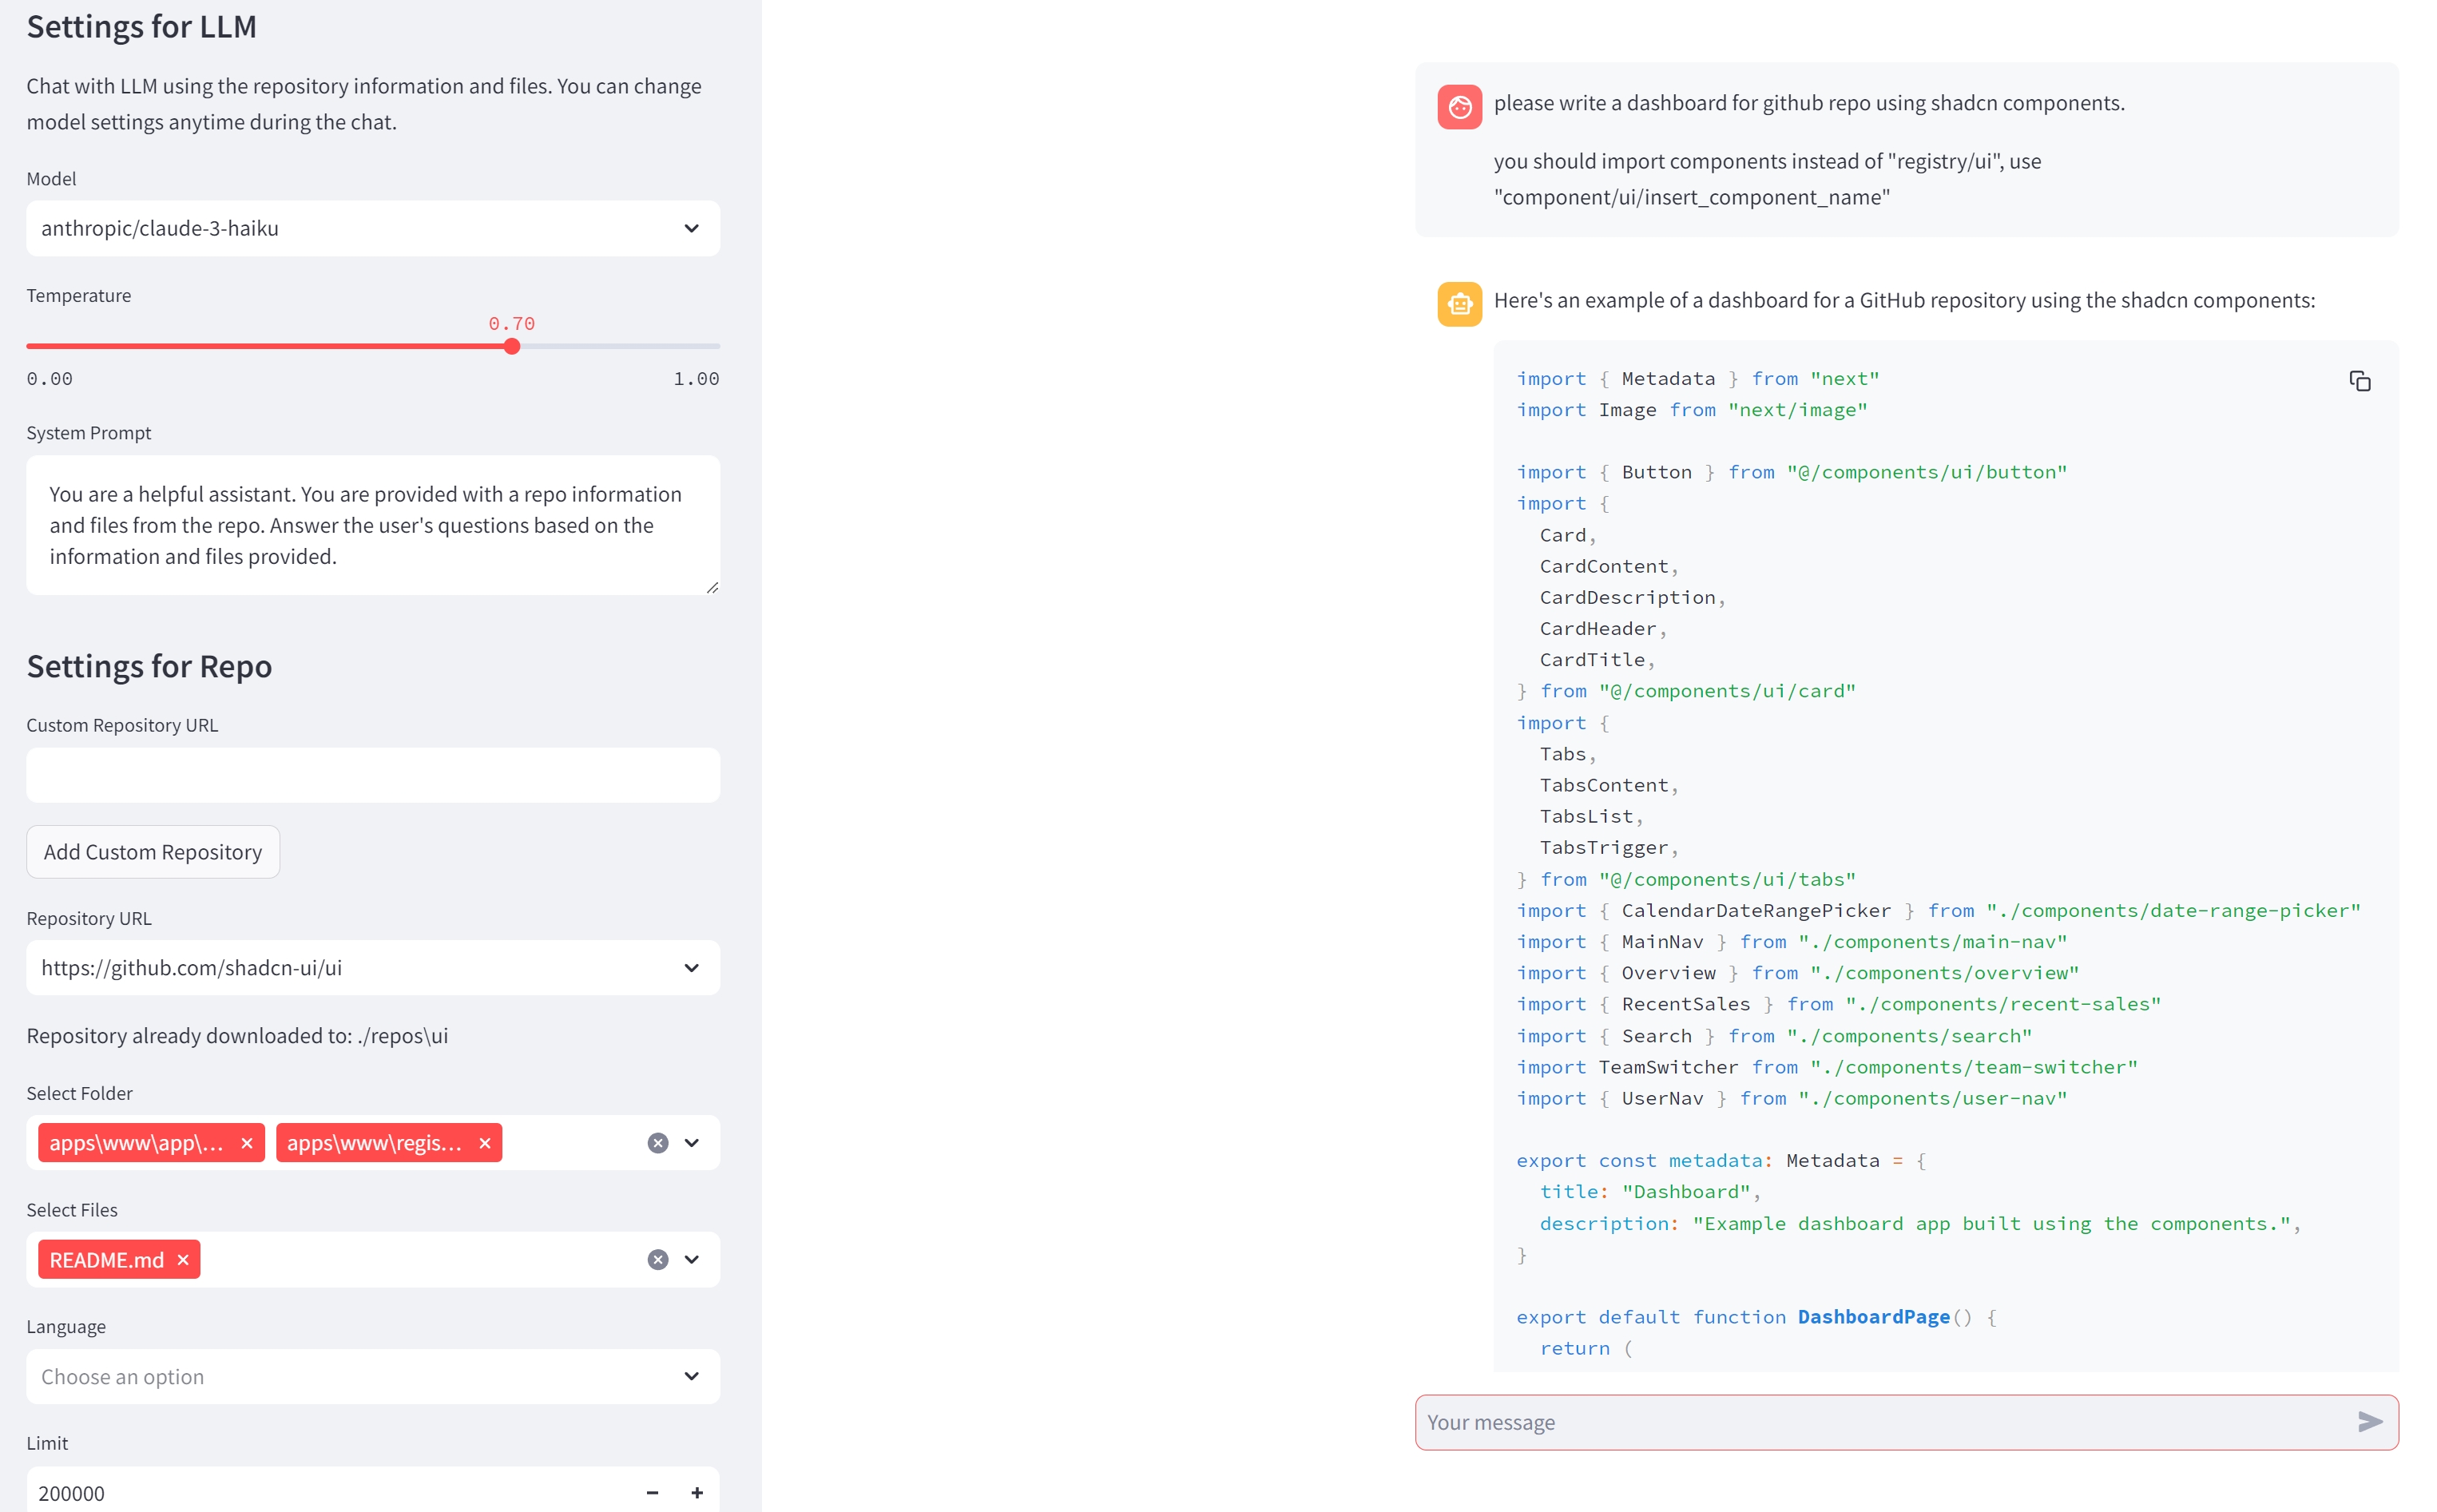Open the Language option selector
The image size is (2437, 1512).
pos(372,1376)
